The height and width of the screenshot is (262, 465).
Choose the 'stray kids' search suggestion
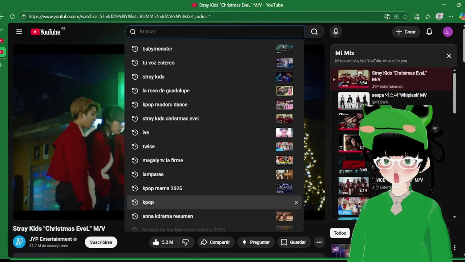(x=214, y=77)
